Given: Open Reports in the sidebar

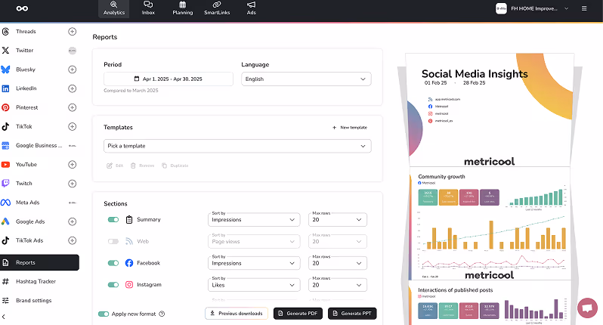Looking at the screenshot, I should pos(39,263).
